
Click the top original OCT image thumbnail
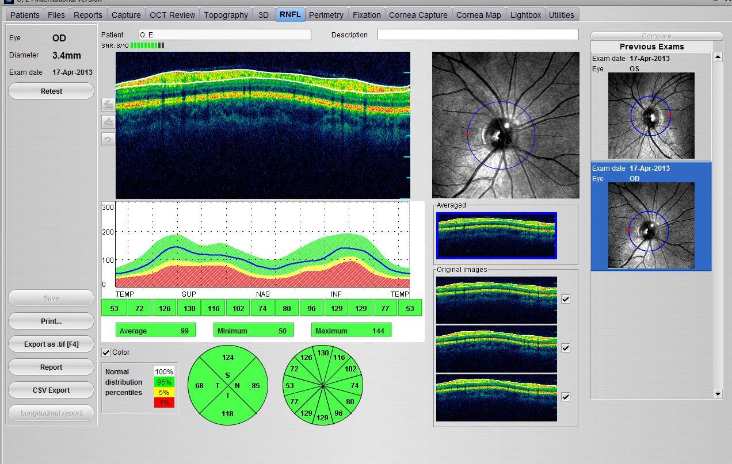click(x=497, y=300)
